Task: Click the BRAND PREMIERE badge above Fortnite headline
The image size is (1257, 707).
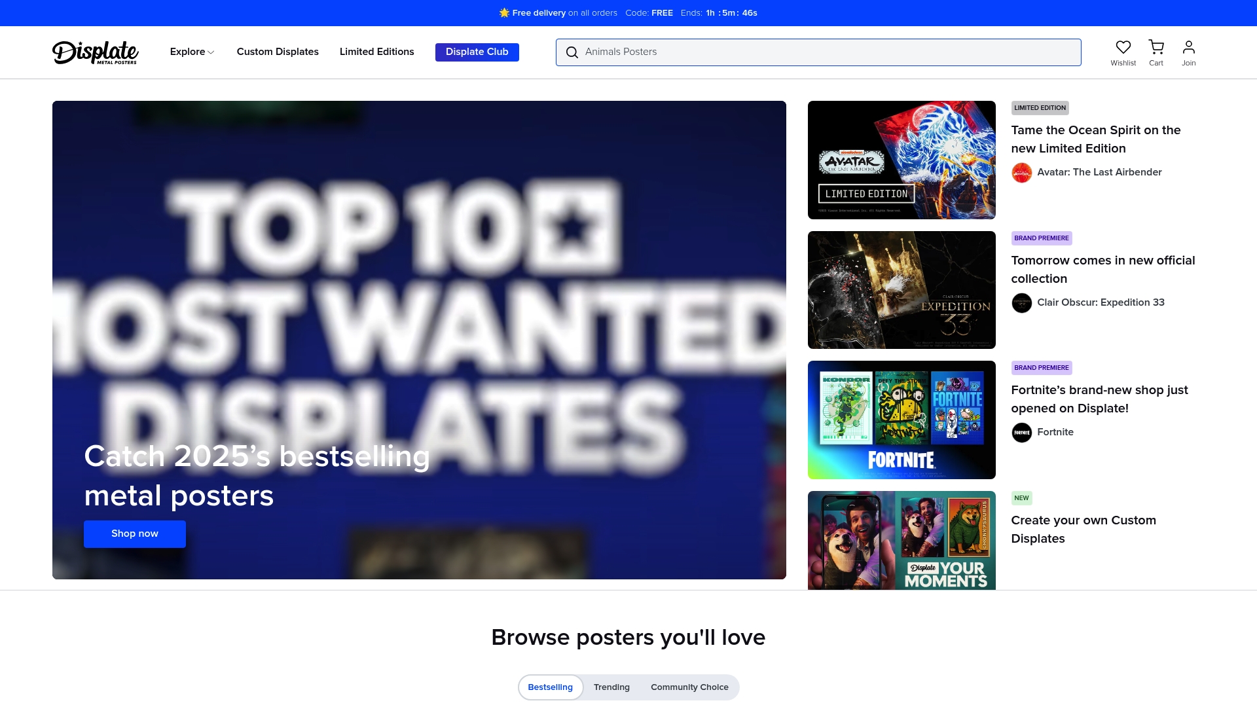Action: 1042,368
